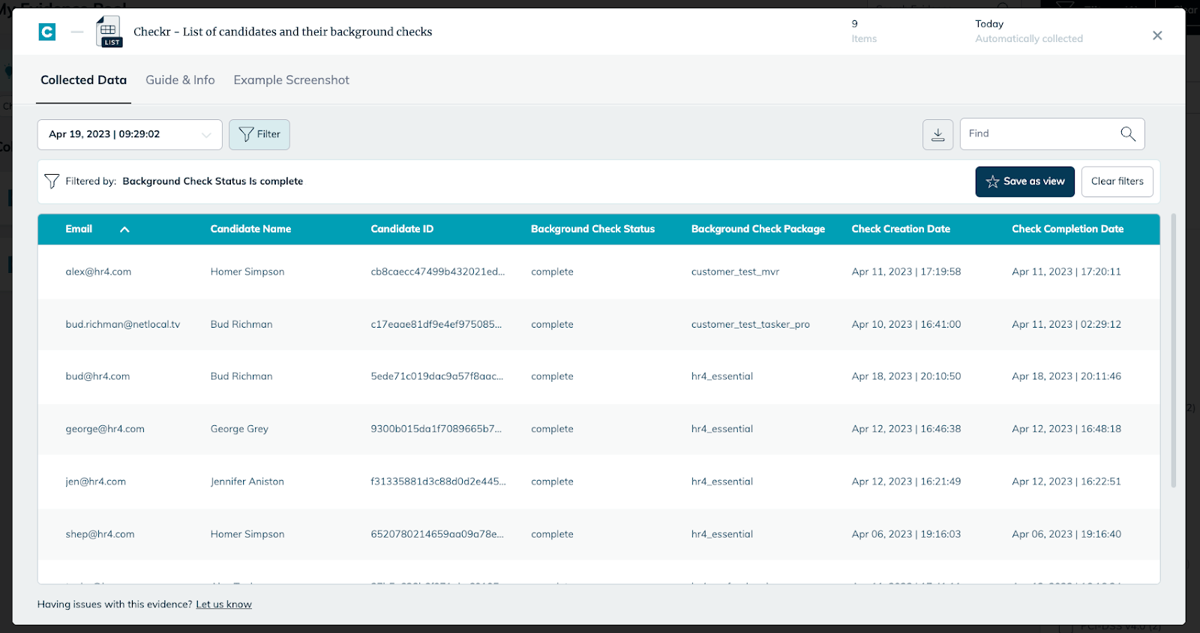Click package customer_test_tasker_pro
This screenshot has width=1200, height=633.
pos(751,324)
